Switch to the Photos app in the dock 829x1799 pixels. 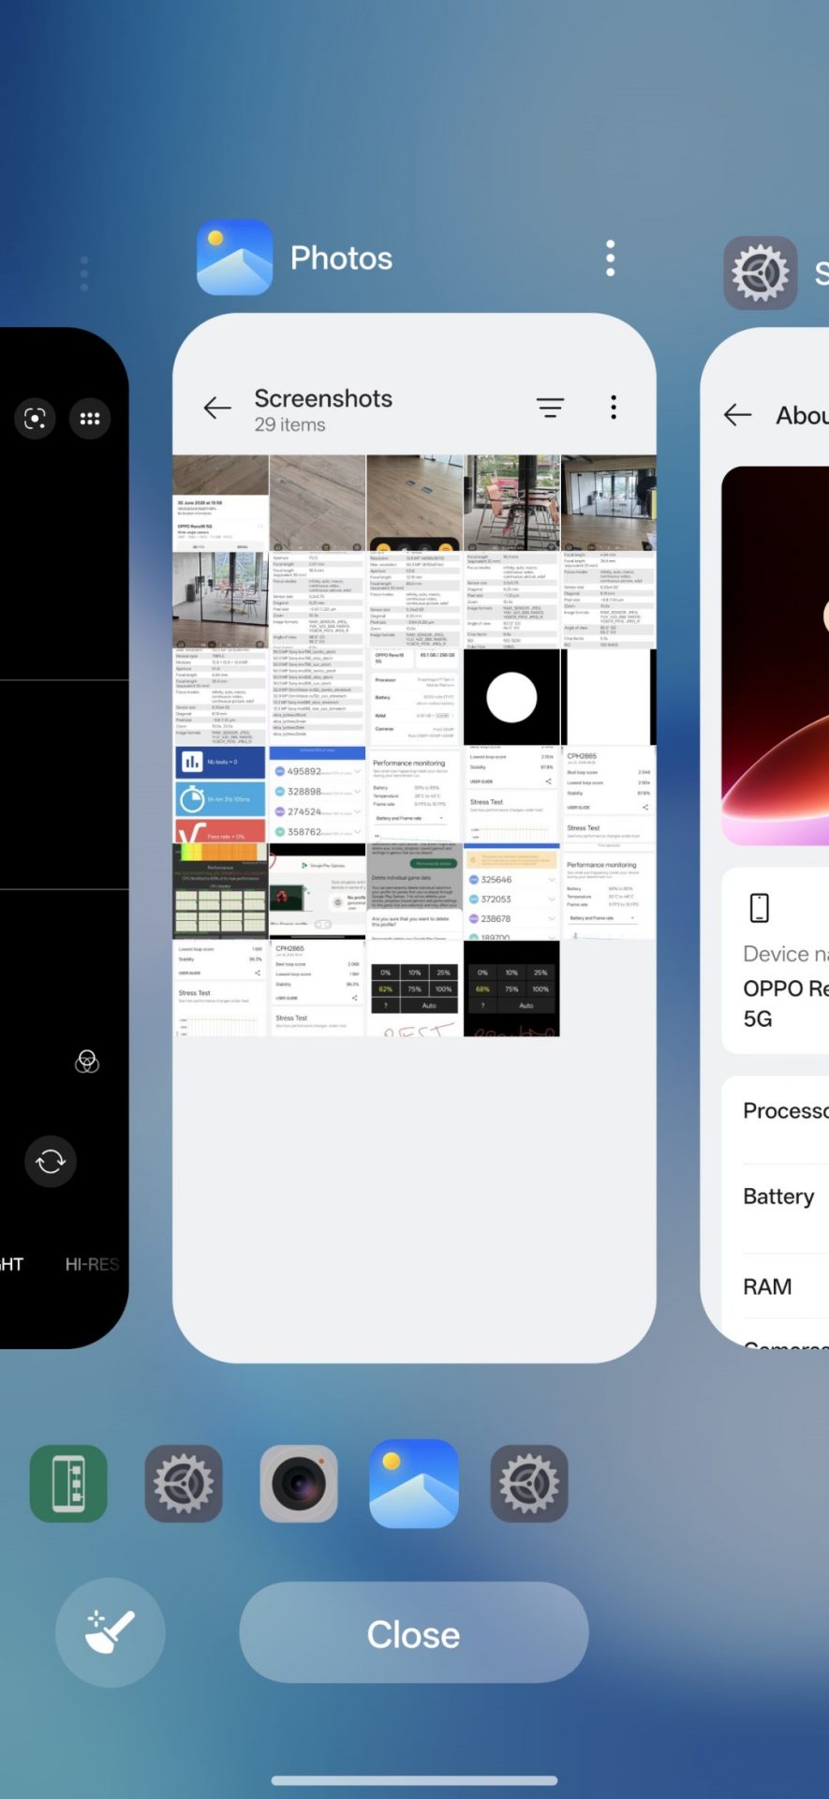[x=414, y=1483]
